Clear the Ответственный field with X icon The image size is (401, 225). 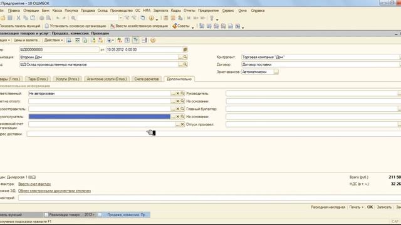178,94
